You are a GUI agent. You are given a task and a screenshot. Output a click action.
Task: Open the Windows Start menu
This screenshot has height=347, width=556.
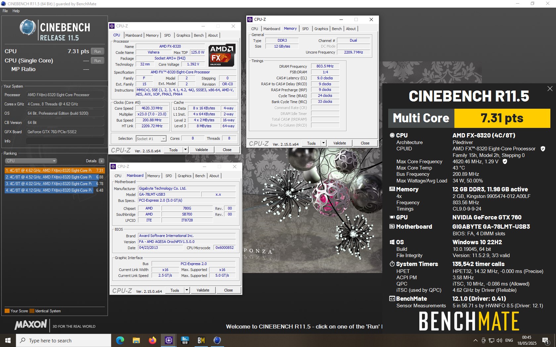click(x=8, y=340)
